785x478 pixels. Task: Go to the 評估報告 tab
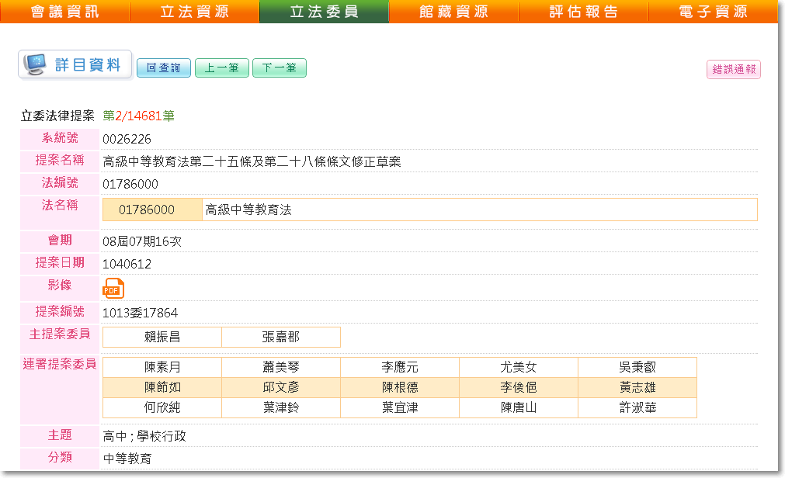[583, 12]
